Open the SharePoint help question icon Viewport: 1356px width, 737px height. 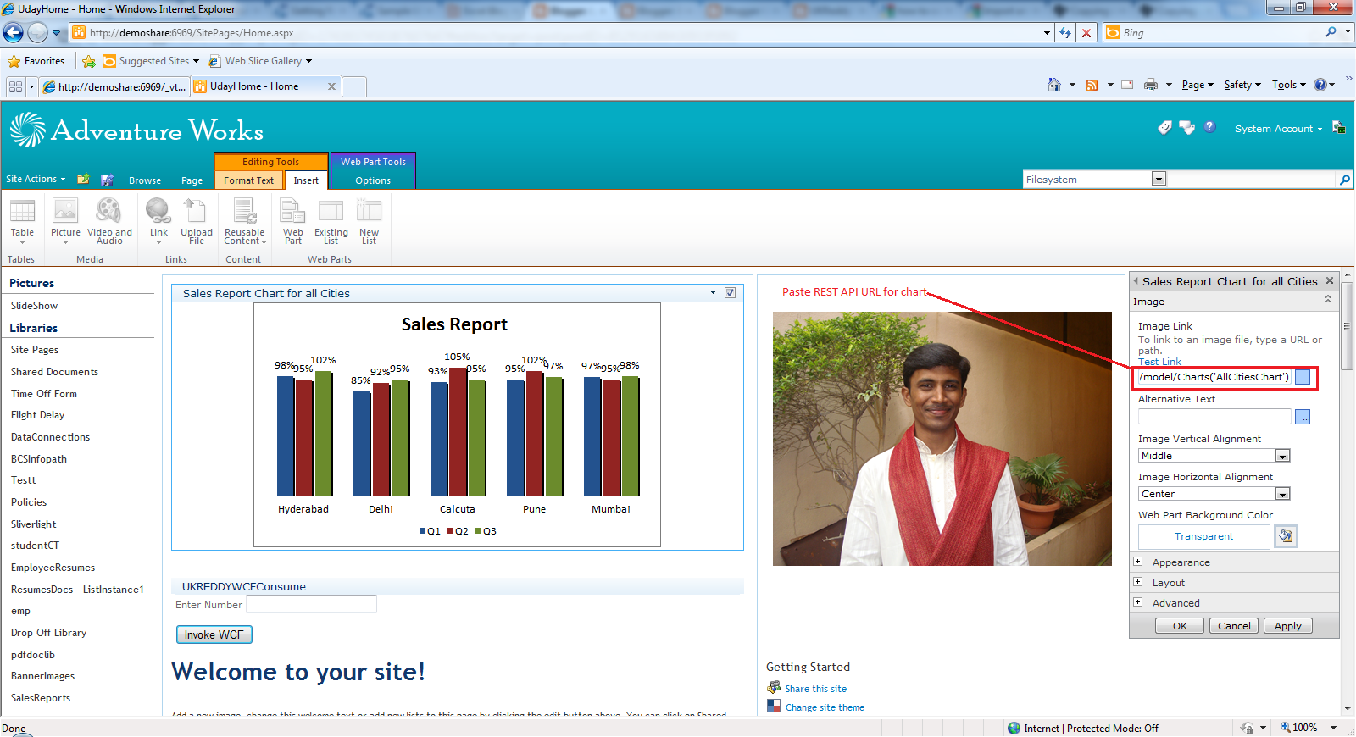(1209, 127)
